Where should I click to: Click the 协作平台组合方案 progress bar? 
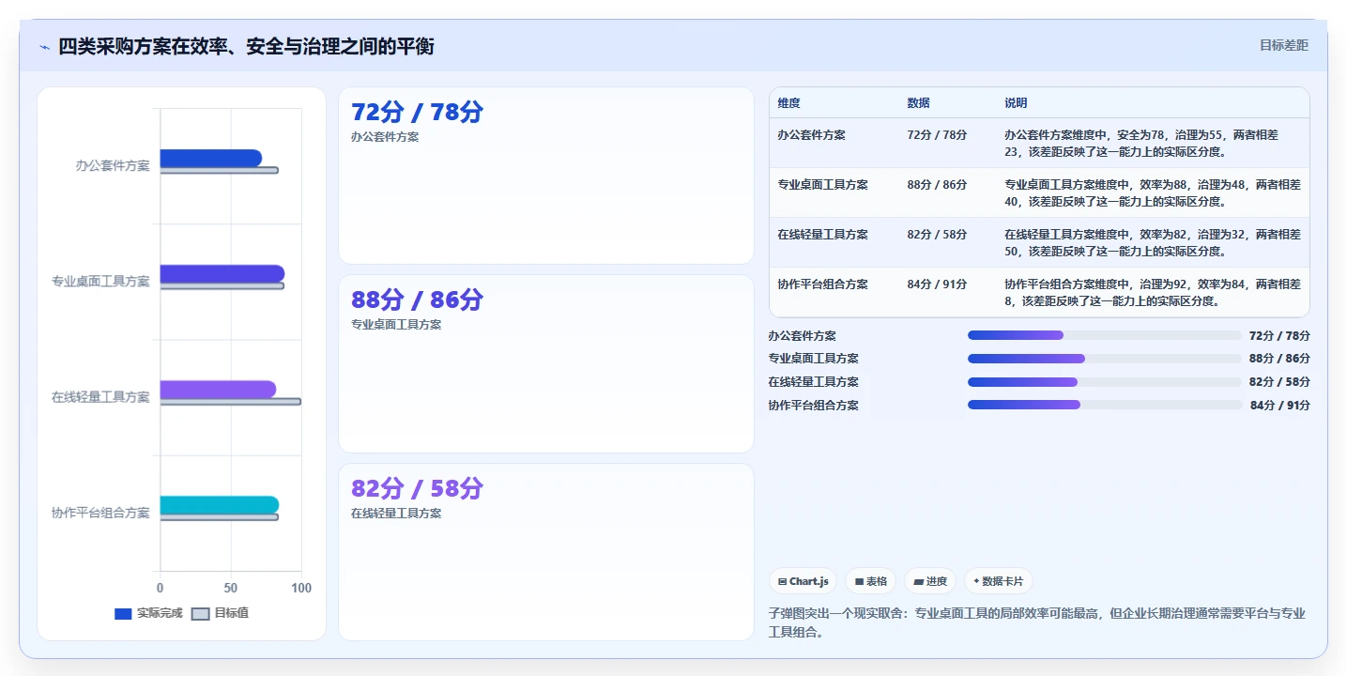click(1104, 405)
